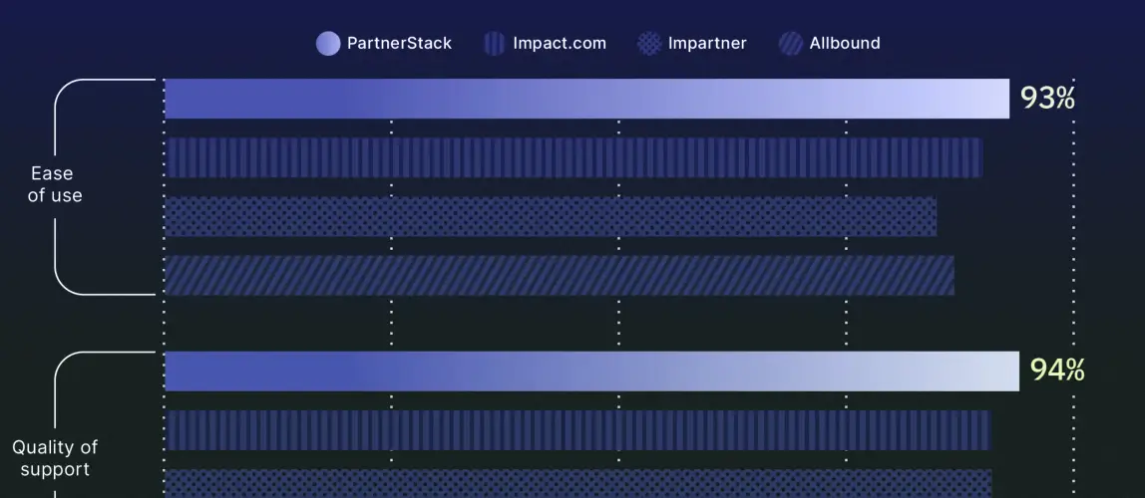Select the Impartner legend label
The height and width of the screenshot is (498, 1145).
(x=707, y=43)
